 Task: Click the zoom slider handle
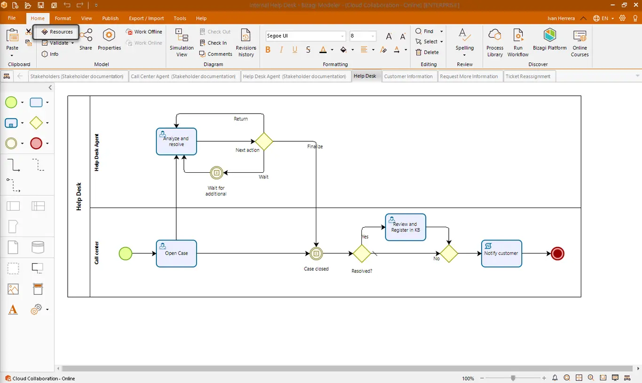tap(513, 378)
